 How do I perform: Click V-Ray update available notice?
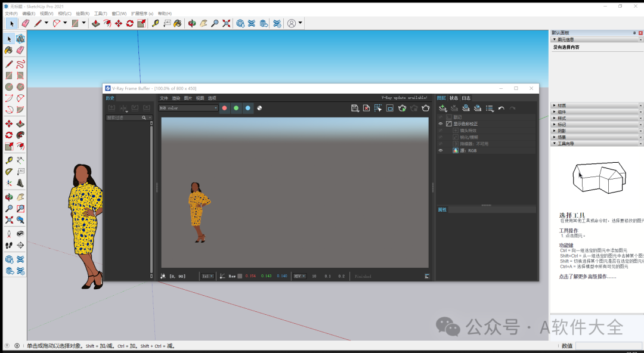click(x=404, y=98)
